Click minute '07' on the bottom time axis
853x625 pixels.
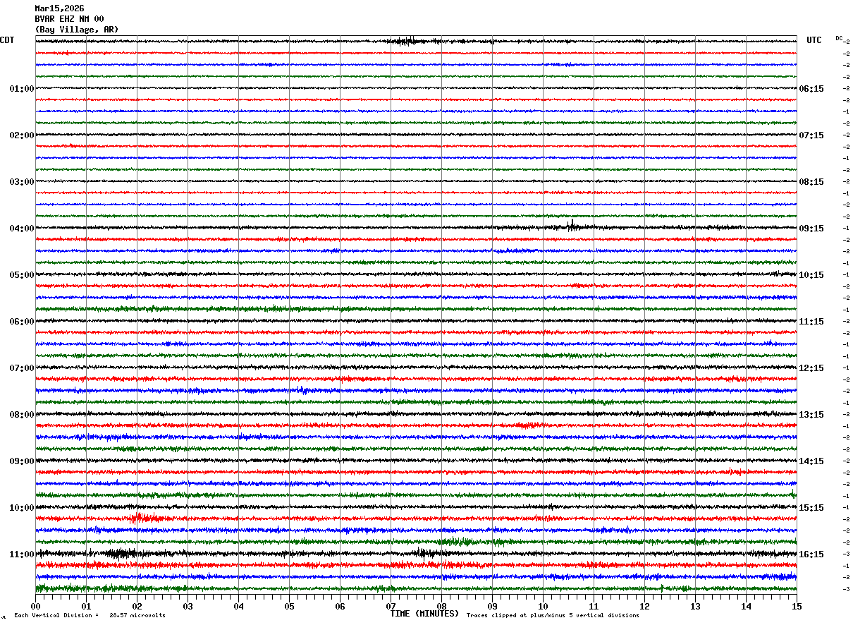point(391,606)
